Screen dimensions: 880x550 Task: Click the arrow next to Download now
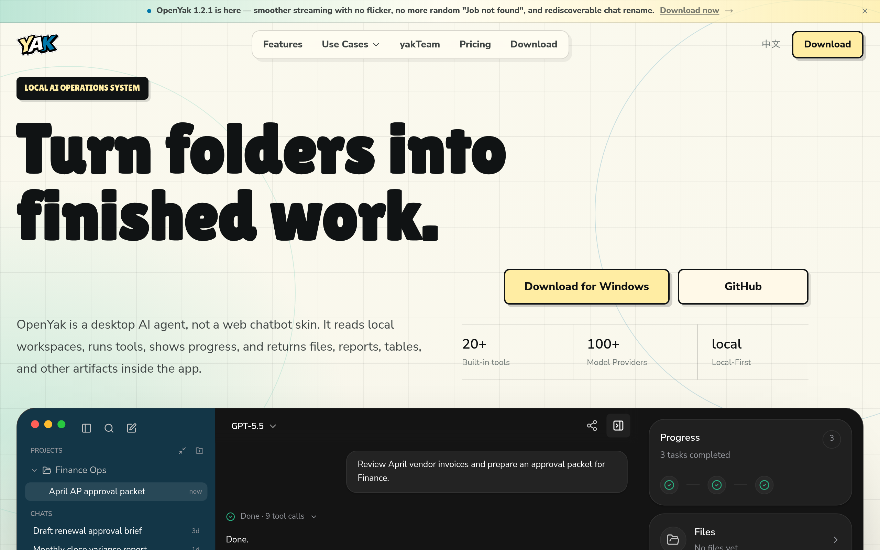729,11
